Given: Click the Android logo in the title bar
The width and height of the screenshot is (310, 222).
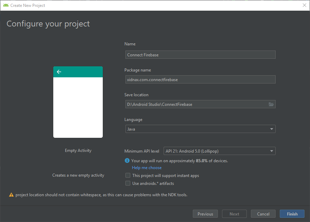Looking at the screenshot, I should coord(6,5).
